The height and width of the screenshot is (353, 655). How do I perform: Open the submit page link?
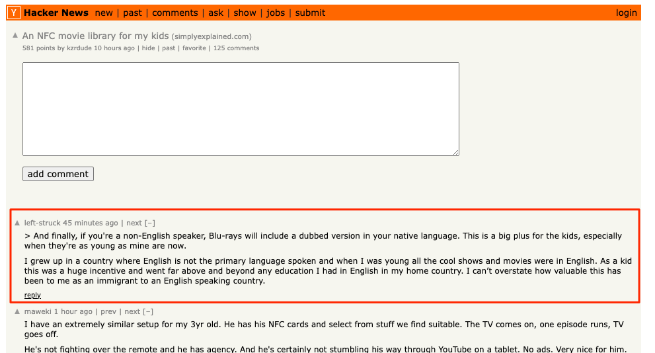[x=310, y=13]
